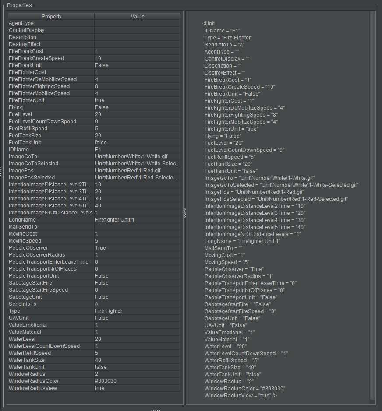Click the left edge splitter handle
Screen dimensions: 382x411
(1, 174)
